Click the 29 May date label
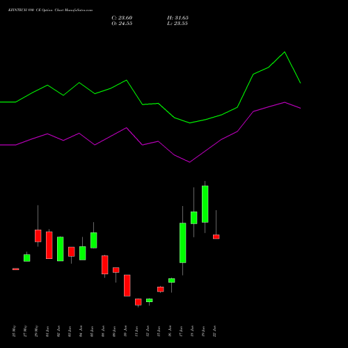 point(37,331)
